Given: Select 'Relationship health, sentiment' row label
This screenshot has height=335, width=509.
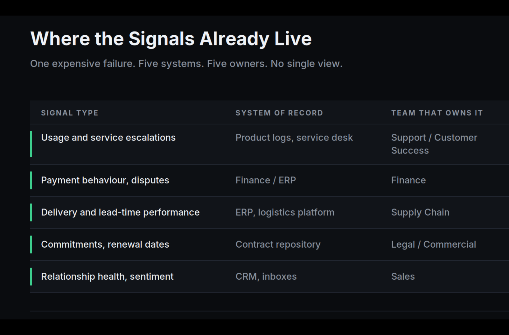Looking at the screenshot, I should click(107, 277).
